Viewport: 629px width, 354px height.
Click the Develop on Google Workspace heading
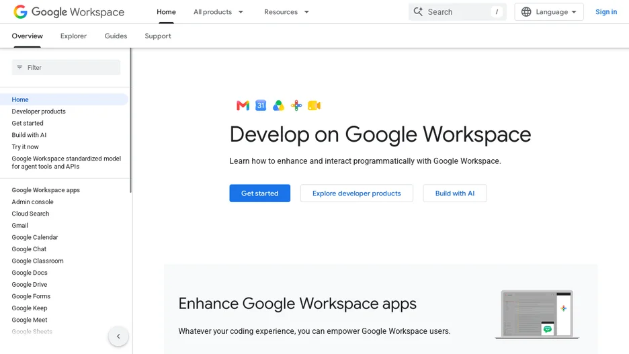[380, 134]
